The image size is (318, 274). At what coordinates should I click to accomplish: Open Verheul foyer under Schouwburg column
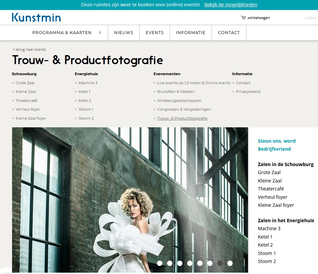[x=28, y=109]
